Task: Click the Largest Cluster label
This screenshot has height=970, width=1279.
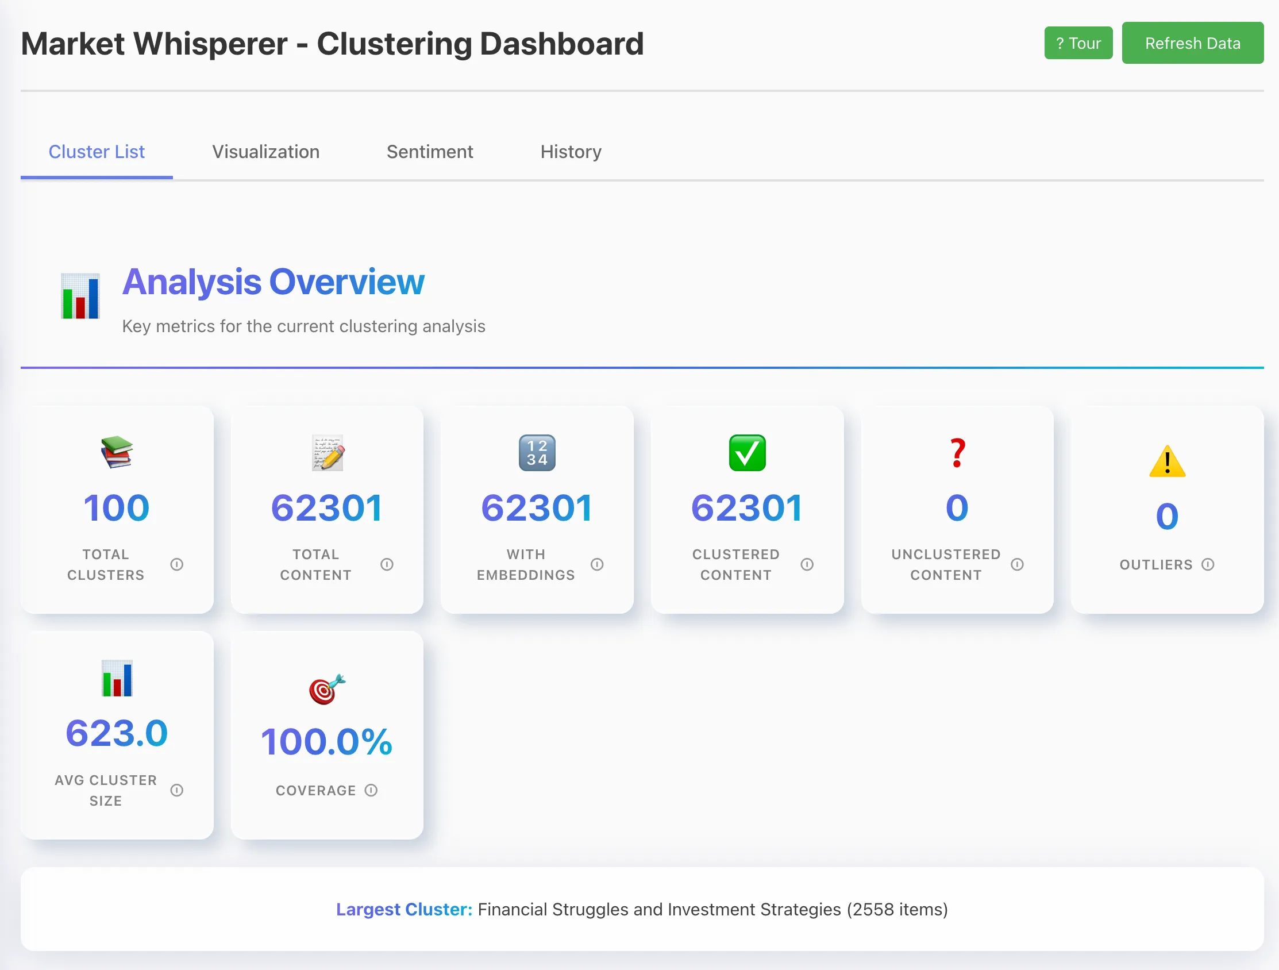Action: pyautogui.click(x=404, y=909)
